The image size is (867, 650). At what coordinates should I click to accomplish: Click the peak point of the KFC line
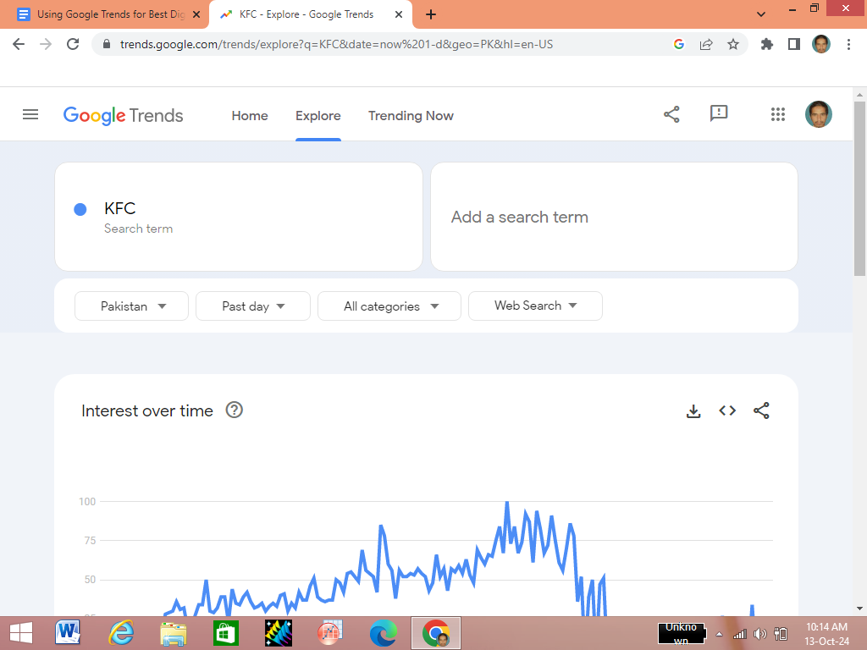click(507, 502)
